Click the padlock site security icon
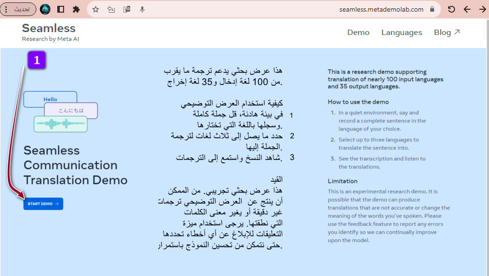 coord(432,9)
